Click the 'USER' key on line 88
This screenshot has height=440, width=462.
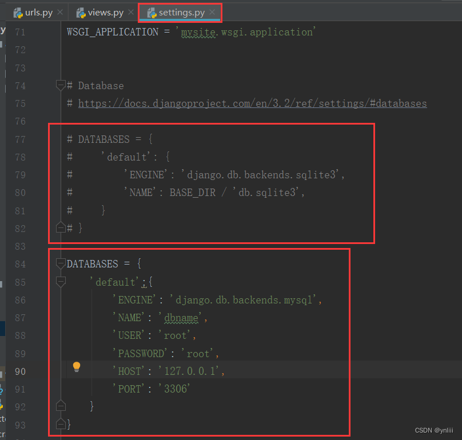click(x=130, y=335)
